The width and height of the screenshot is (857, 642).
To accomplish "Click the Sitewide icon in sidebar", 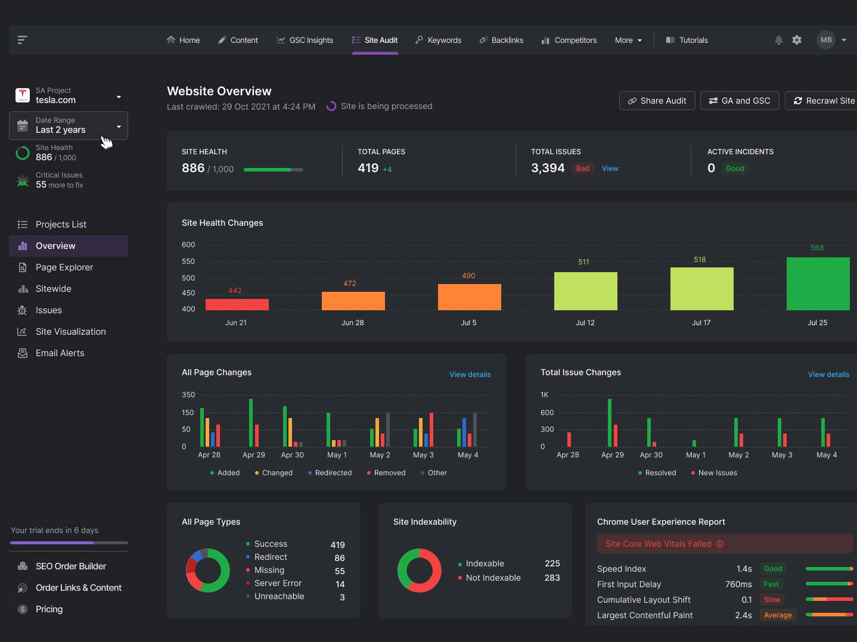I will (x=23, y=289).
